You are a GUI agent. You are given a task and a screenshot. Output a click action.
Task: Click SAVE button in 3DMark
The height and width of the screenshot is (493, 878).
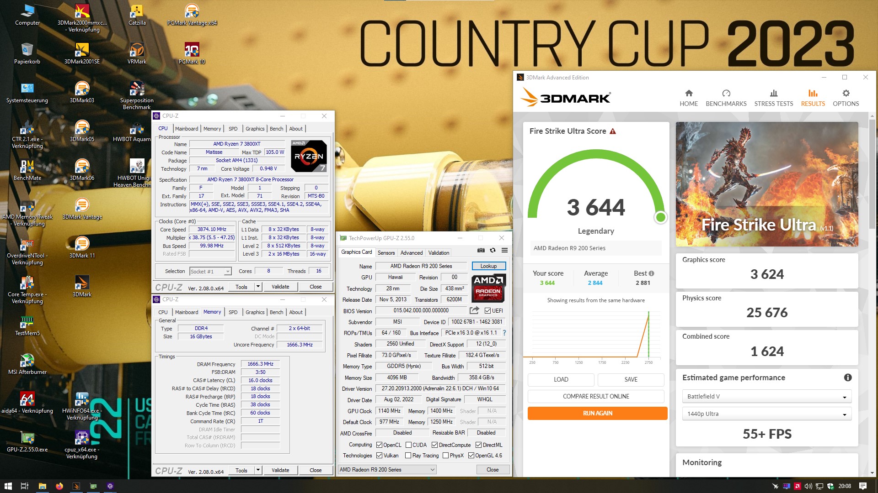click(x=631, y=379)
